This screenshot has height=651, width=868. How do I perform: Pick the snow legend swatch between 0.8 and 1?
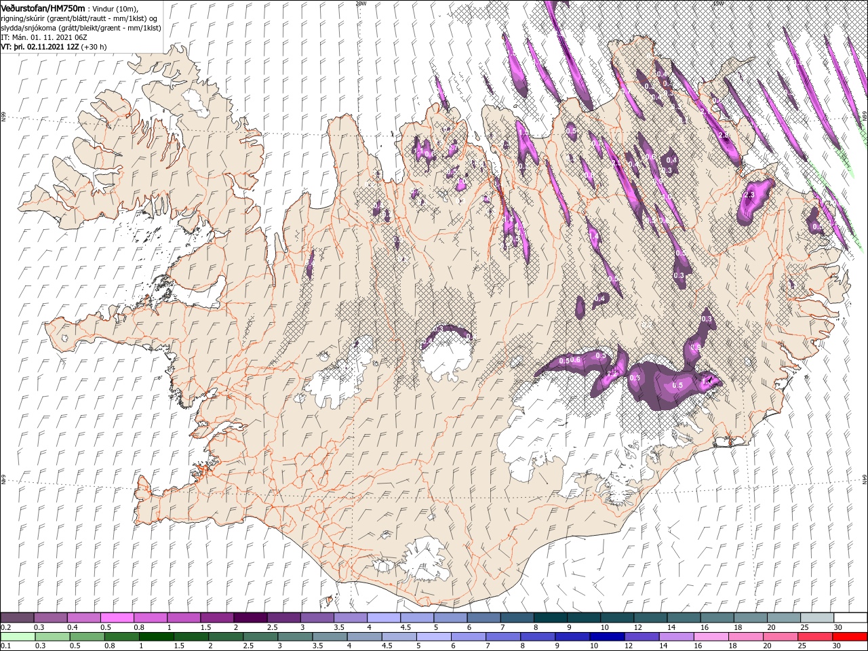151,617
